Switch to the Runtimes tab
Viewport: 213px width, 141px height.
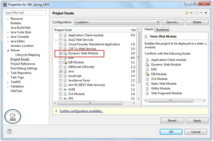162,30
